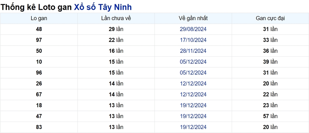309x133 pixels.
Task: Open the date link 29/08/2024
Action: coord(193,29)
